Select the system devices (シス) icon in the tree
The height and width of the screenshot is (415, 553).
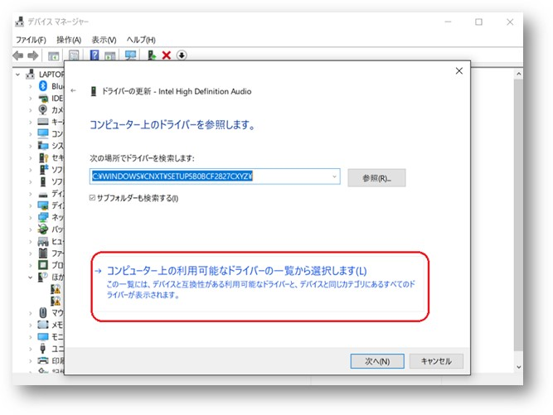tap(43, 146)
